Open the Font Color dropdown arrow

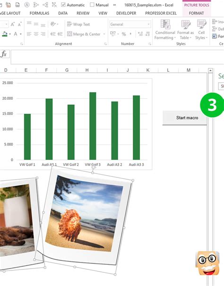(21, 34)
